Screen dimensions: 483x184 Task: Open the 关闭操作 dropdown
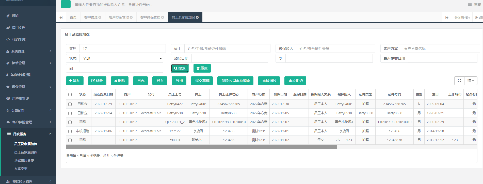tap(462, 18)
